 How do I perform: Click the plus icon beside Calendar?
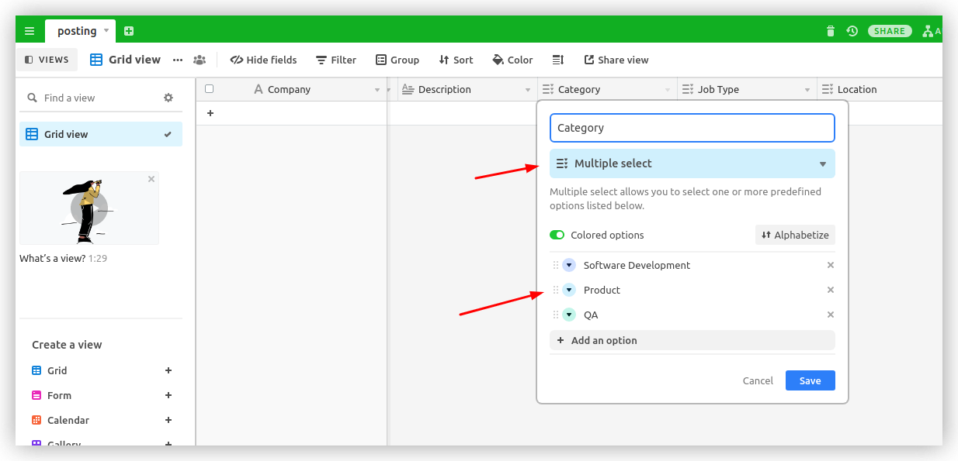pyautogui.click(x=168, y=420)
